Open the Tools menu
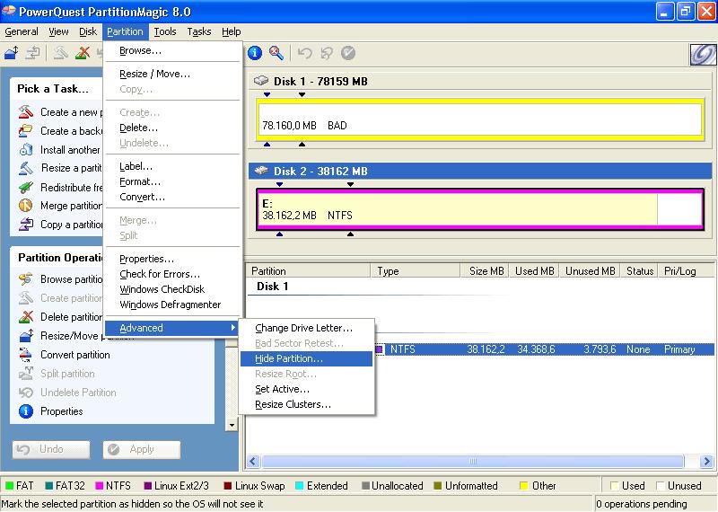The image size is (718, 512). [165, 31]
